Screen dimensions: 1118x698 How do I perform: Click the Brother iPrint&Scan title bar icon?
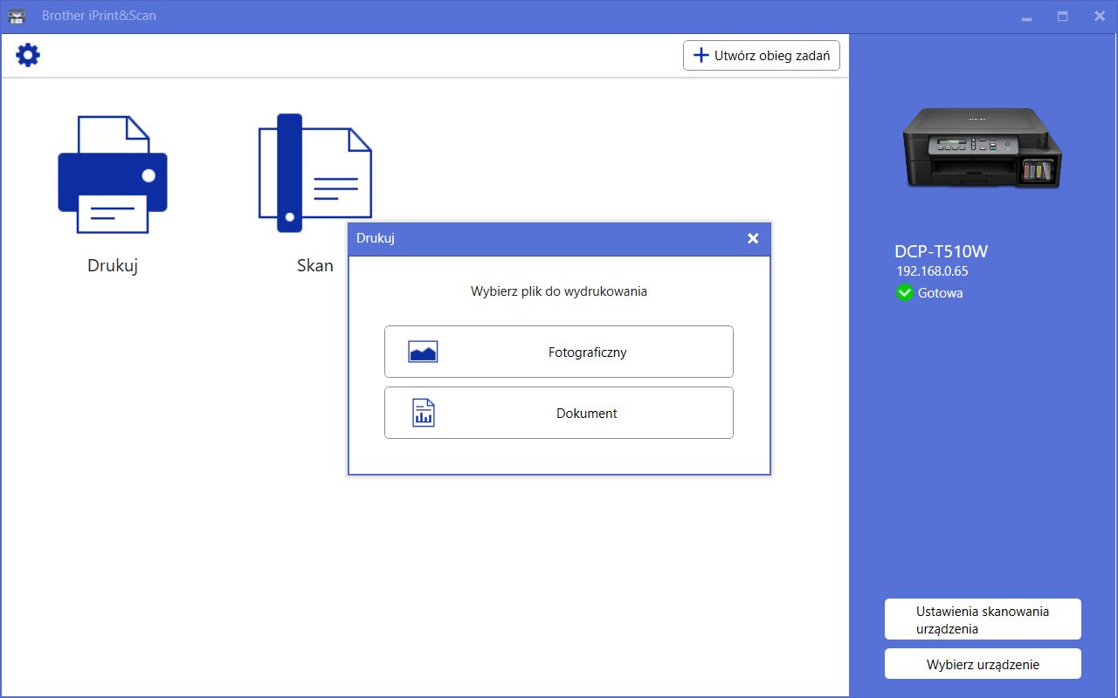coord(17,17)
